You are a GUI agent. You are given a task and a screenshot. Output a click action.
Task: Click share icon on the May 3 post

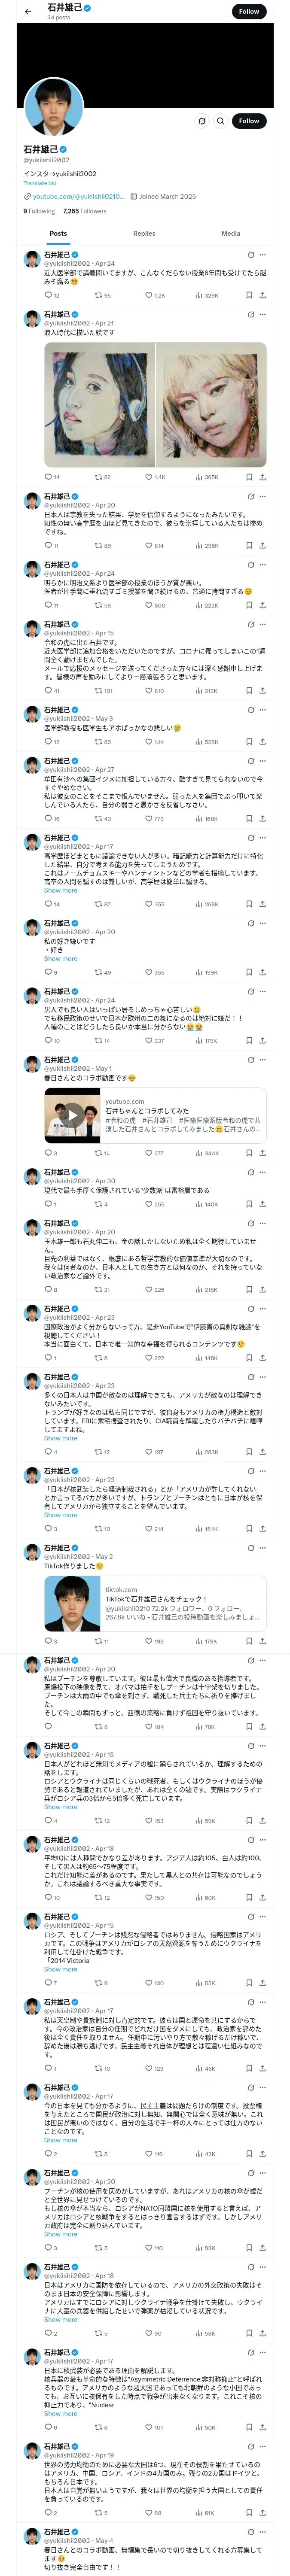click(x=262, y=742)
